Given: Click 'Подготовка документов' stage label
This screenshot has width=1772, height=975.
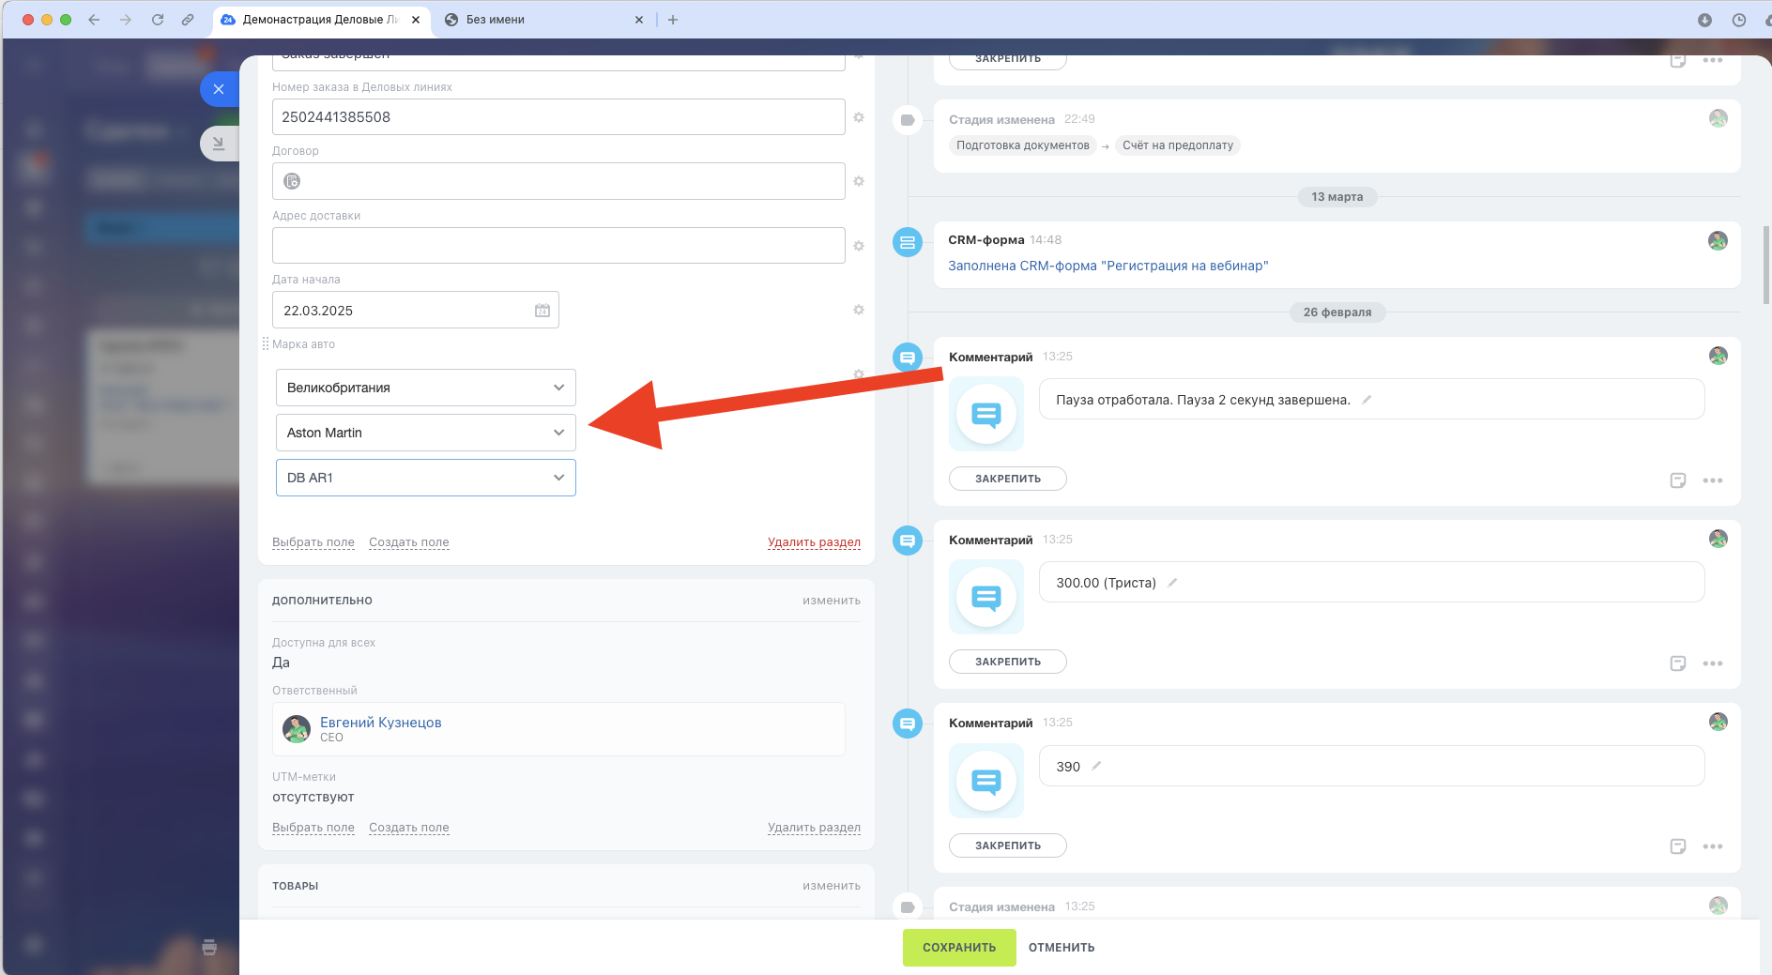Looking at the screenshot, I should 1023,145.
